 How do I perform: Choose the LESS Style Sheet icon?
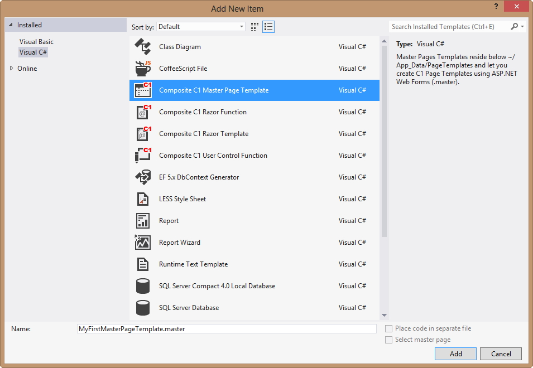coord(143,199)
